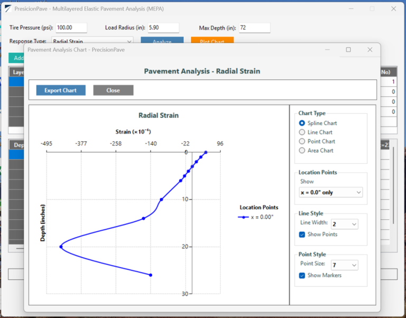Minimize the Pavement Analysis Chart window
Viewport: 406px width, 318px height.
[x=328, y=50]
